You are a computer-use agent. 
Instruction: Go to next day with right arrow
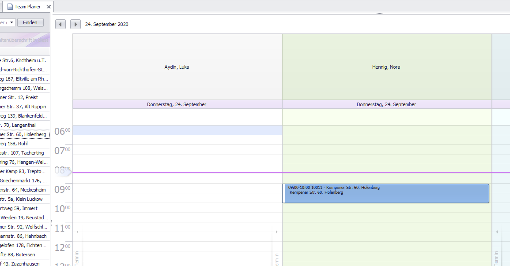(76, 24)
